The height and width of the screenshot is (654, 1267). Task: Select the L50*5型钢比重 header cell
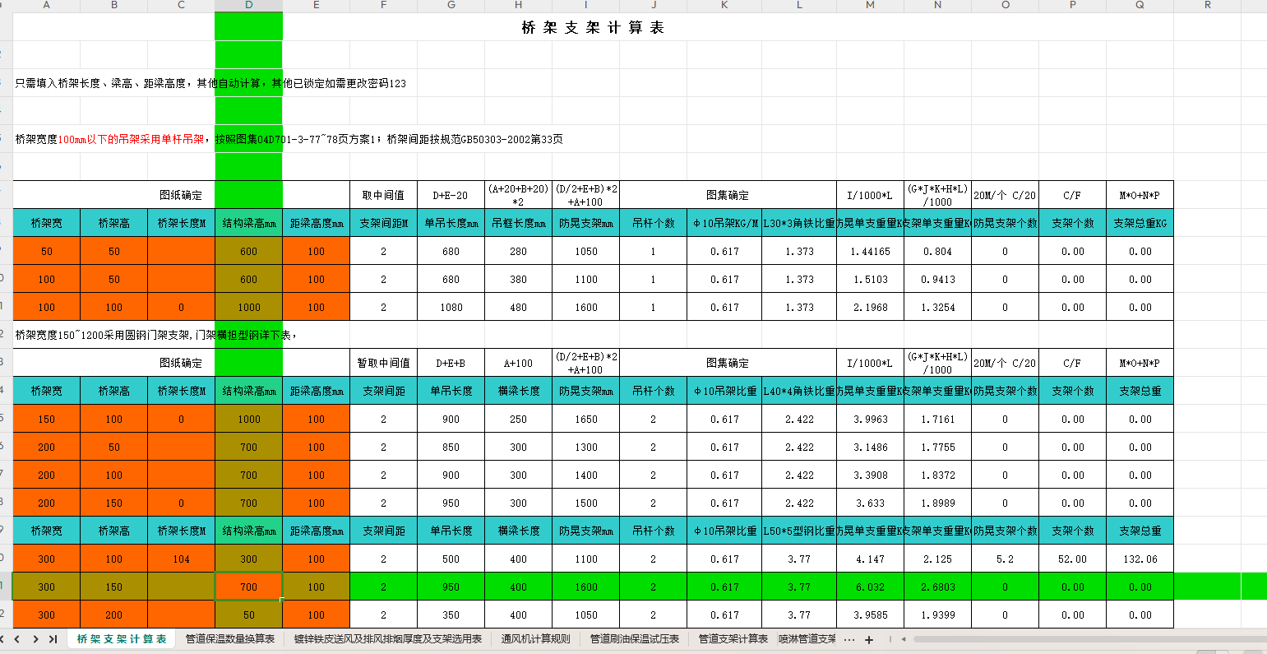[799, 531]
